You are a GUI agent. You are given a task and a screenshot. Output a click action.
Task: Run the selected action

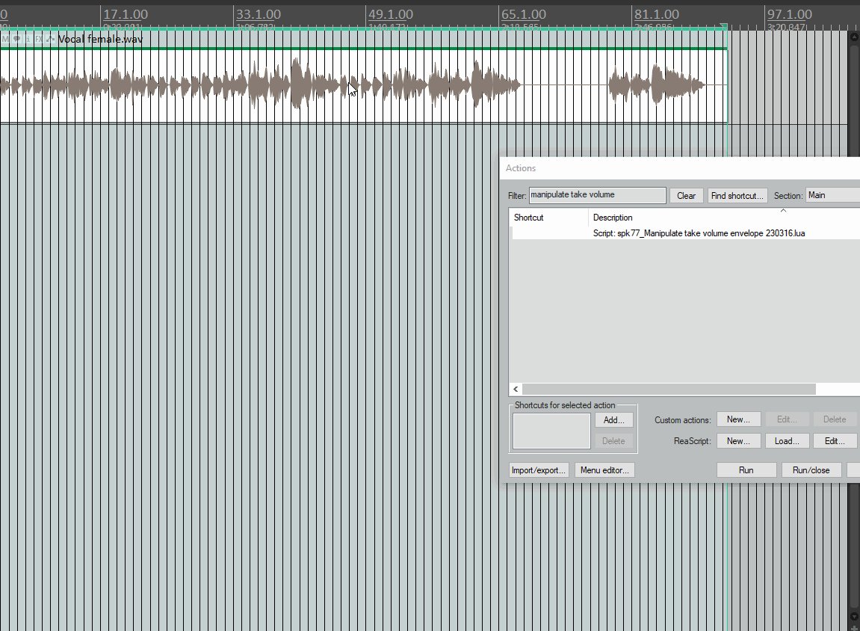pos(746,470)
